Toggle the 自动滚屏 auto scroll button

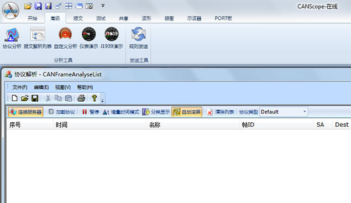pyautogui.click(x=187, y=112)
